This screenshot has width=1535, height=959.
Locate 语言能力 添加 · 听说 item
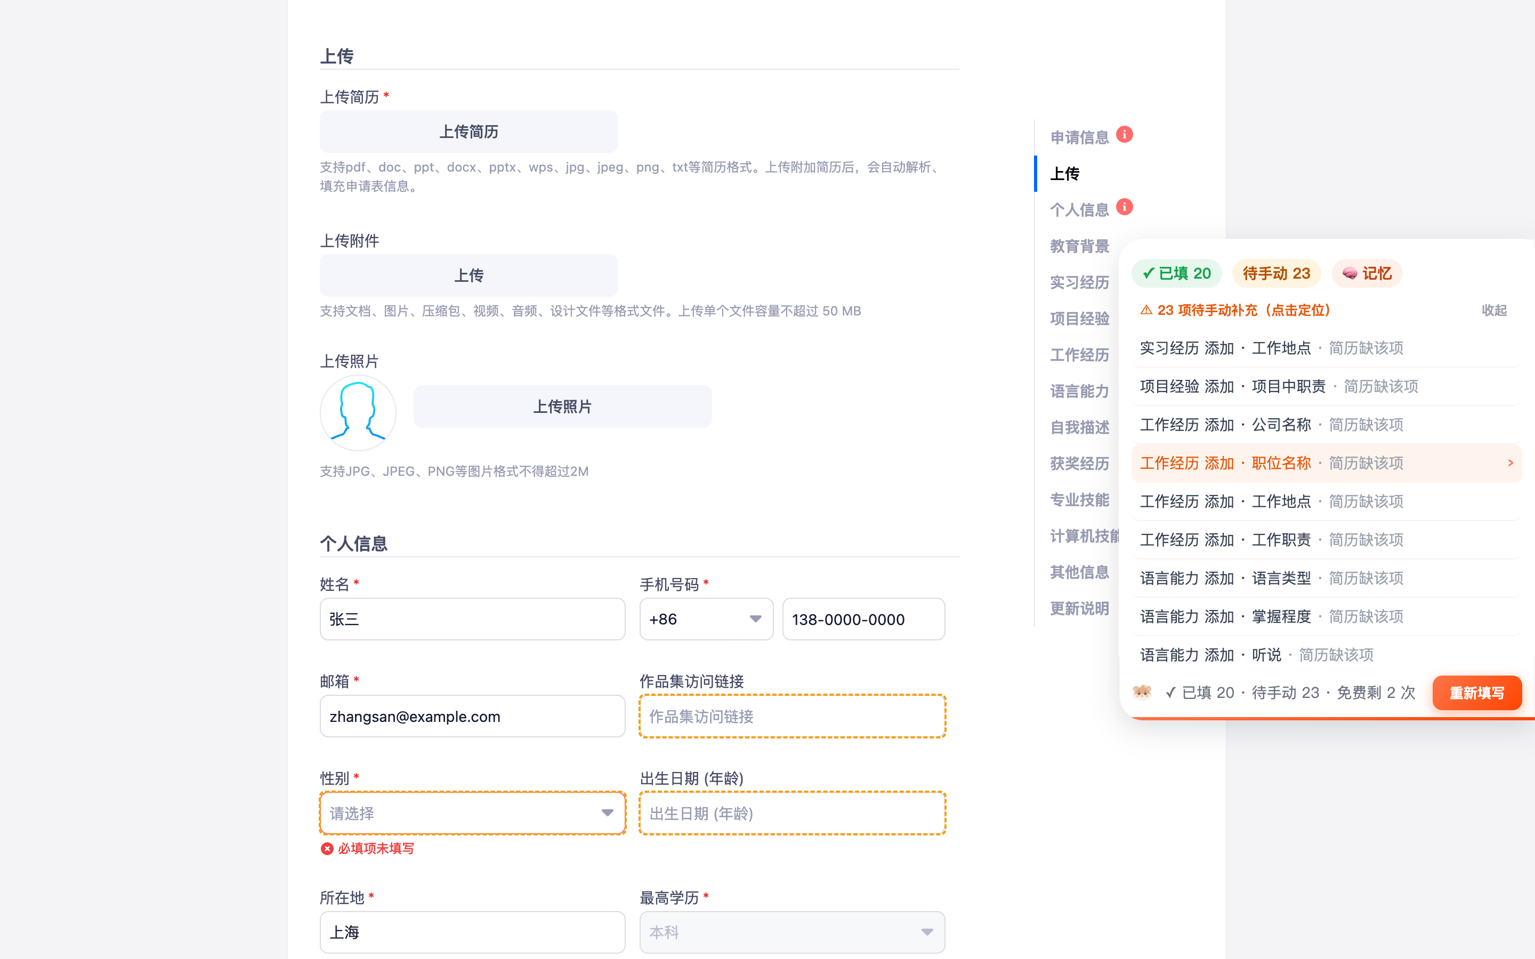1326,655
